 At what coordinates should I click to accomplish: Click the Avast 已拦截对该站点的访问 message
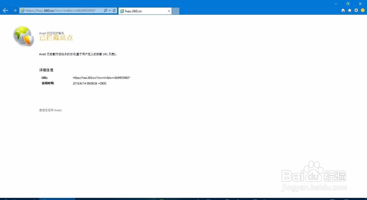(78, 54)
